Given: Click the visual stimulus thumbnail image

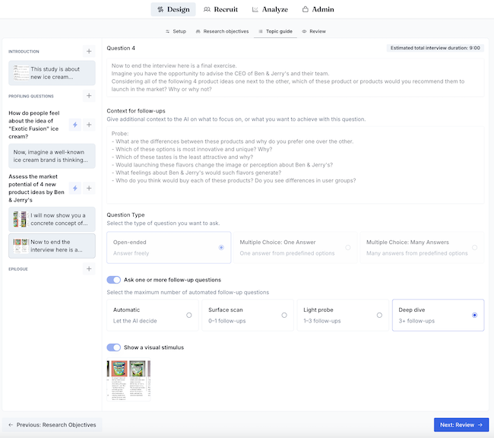Looking at the screenshot, I should pos(128,379).
